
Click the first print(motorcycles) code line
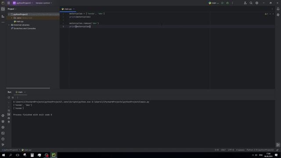pos(80,17)
